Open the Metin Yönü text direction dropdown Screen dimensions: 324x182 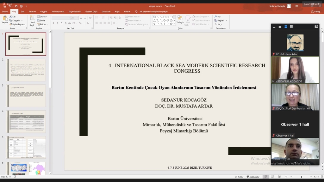tap(133, 16)
